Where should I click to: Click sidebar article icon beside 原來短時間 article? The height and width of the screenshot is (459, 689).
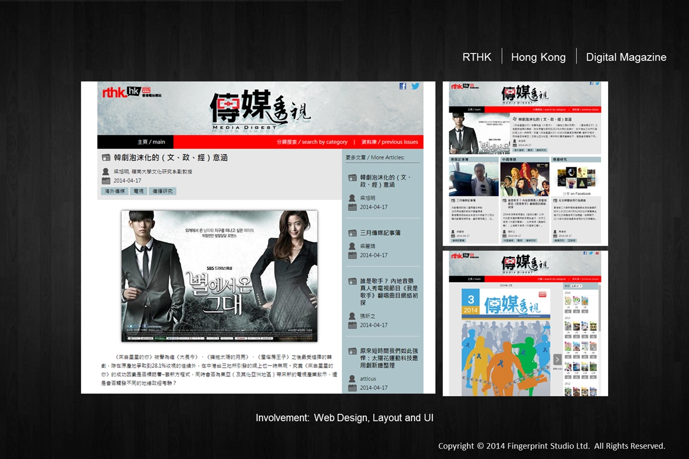353,351
